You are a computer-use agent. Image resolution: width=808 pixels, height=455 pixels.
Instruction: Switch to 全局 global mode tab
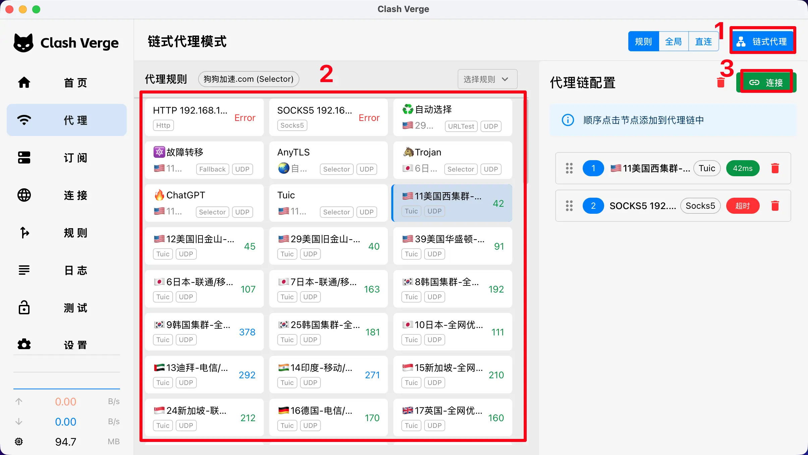673,41
